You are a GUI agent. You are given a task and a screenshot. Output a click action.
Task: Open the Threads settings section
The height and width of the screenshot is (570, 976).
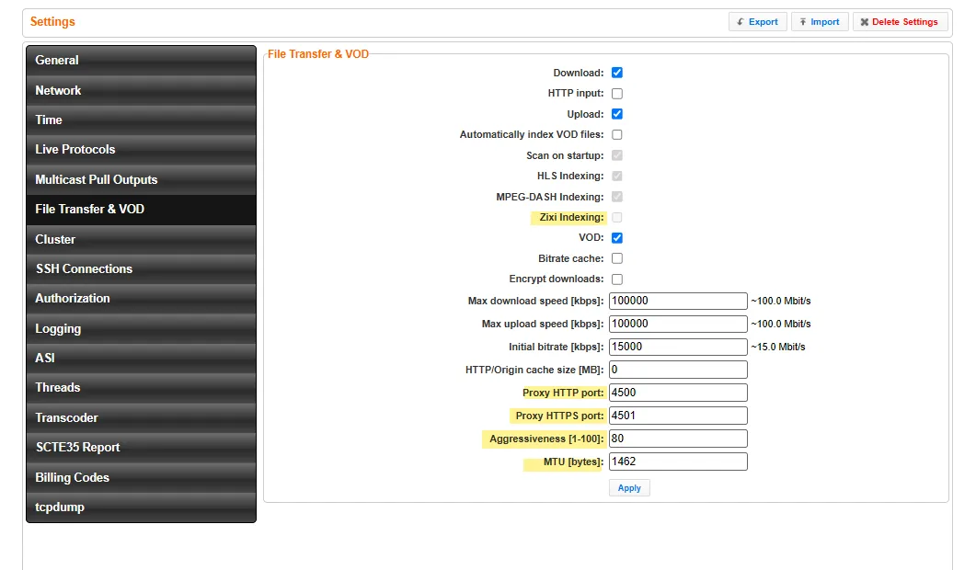click(142, 388)
